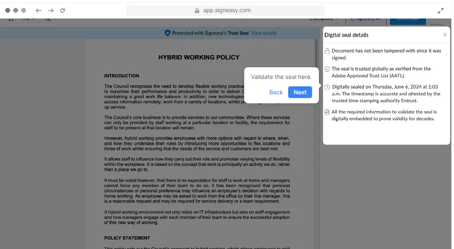This screenshot has width=454, height=249.
Task: Click the clock icon beside timestamp message
Action: [327, 87]
